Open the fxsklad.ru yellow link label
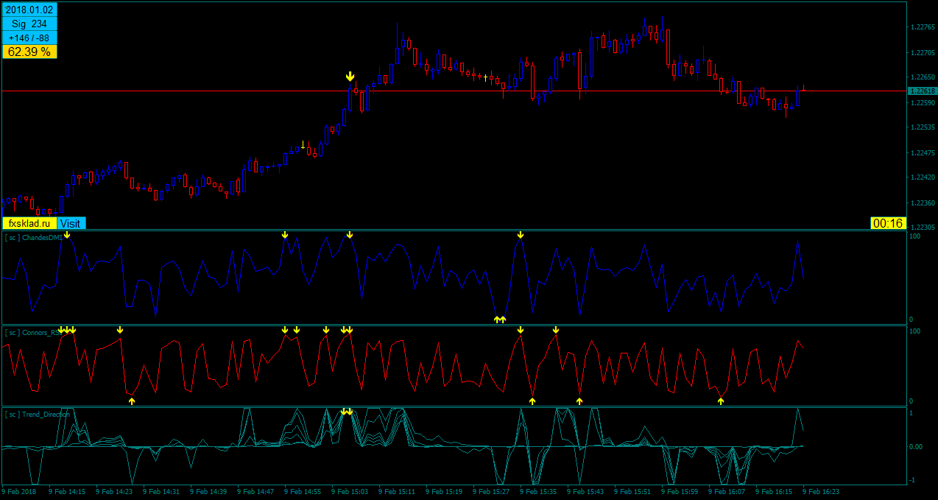 coord(29,223)
